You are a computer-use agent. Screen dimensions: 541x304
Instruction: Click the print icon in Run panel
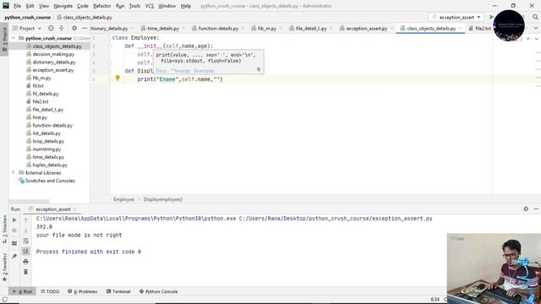pos(25,262)
